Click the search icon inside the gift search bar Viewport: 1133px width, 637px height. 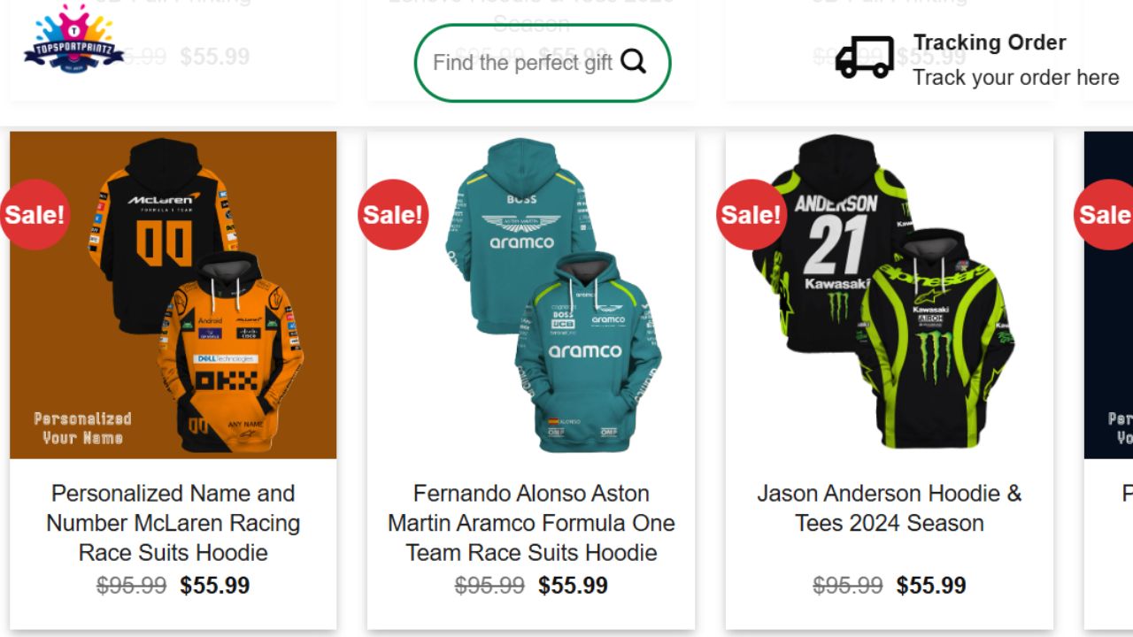634,63
